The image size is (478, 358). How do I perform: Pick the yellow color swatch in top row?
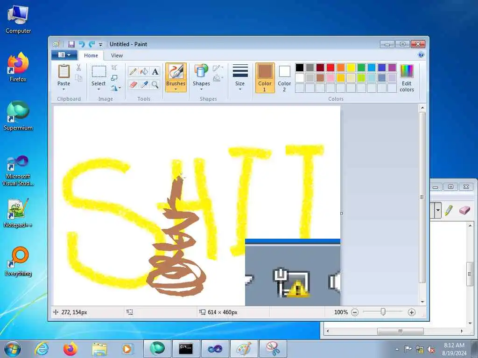pyautogui.click(x=351, y=68)
